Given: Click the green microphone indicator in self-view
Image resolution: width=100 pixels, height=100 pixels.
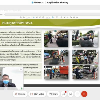Looking at the screenshot, I should pyautogui.click(x=21, y=88).
